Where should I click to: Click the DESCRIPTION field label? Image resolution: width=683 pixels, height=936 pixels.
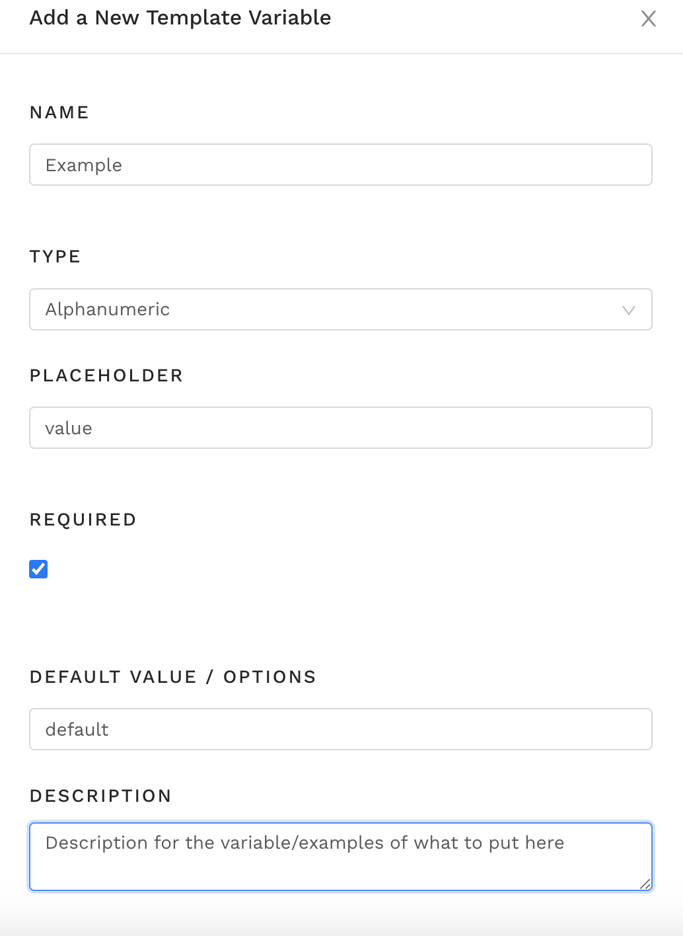click(x=101, y=796)
